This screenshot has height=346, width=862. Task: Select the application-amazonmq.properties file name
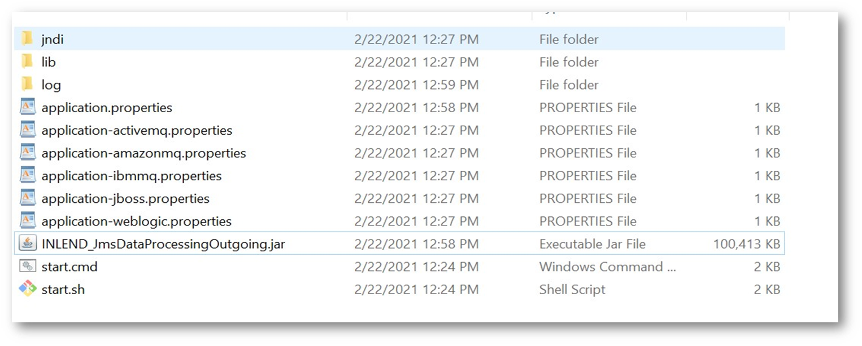click(x=143, y=153)
